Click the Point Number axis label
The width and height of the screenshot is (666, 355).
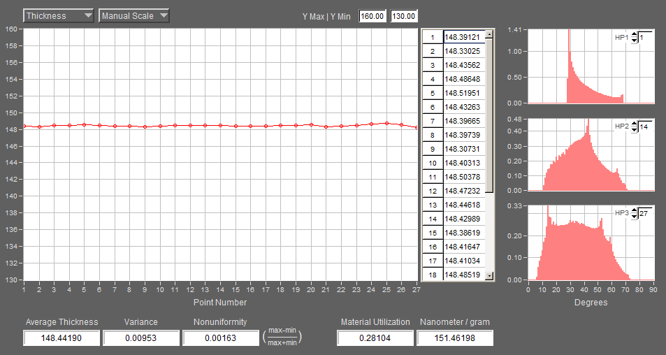point(220,303)
